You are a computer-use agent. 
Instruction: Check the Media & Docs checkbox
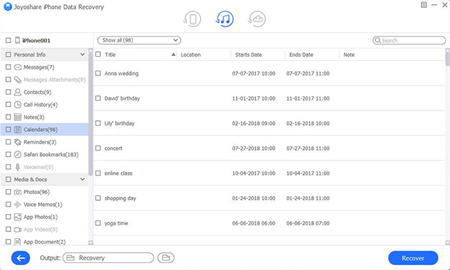8,180
